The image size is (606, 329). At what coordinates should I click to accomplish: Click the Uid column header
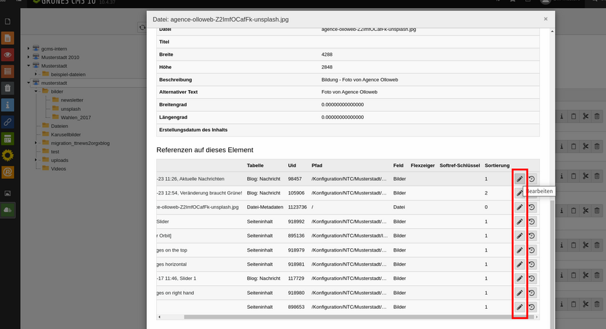(x=292, y=166)
